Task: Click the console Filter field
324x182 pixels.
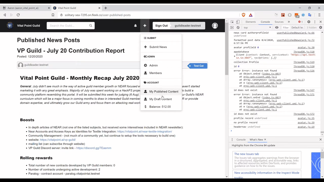Action: 286,28
